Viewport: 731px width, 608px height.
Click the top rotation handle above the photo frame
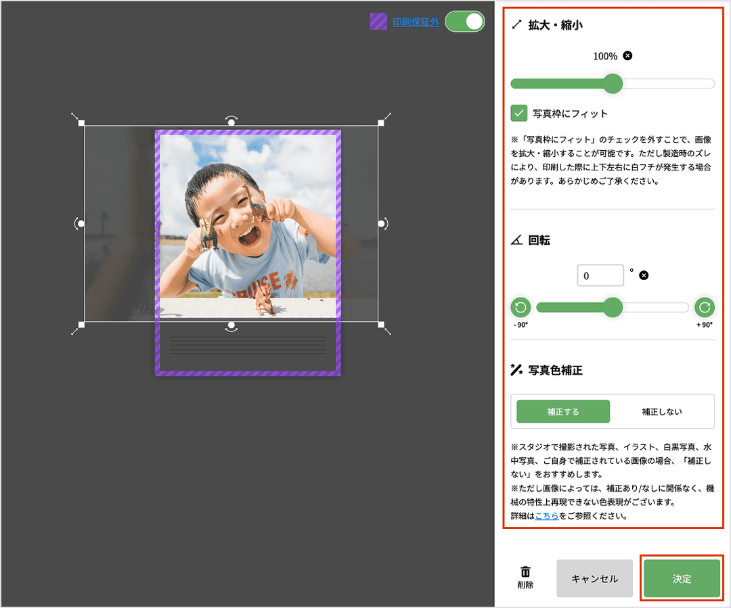pos(232,120)
